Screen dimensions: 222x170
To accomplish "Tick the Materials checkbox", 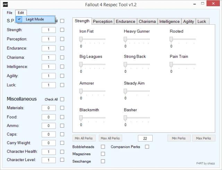I will tap(62, 108).
